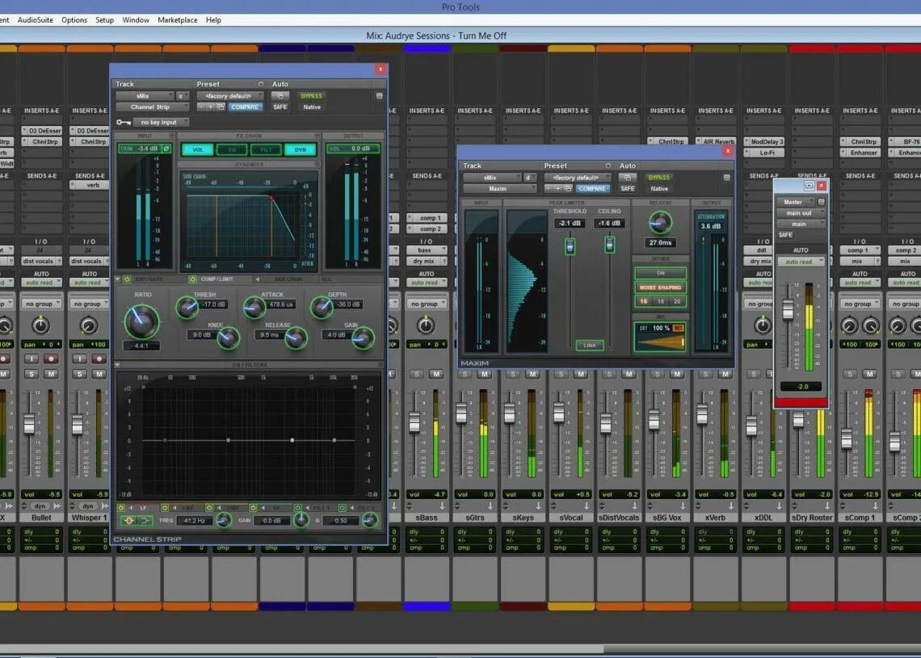This screenshot has height=658, width=921.
Task: Open sMix track selector in Channel Strip window
Action: 145,96
